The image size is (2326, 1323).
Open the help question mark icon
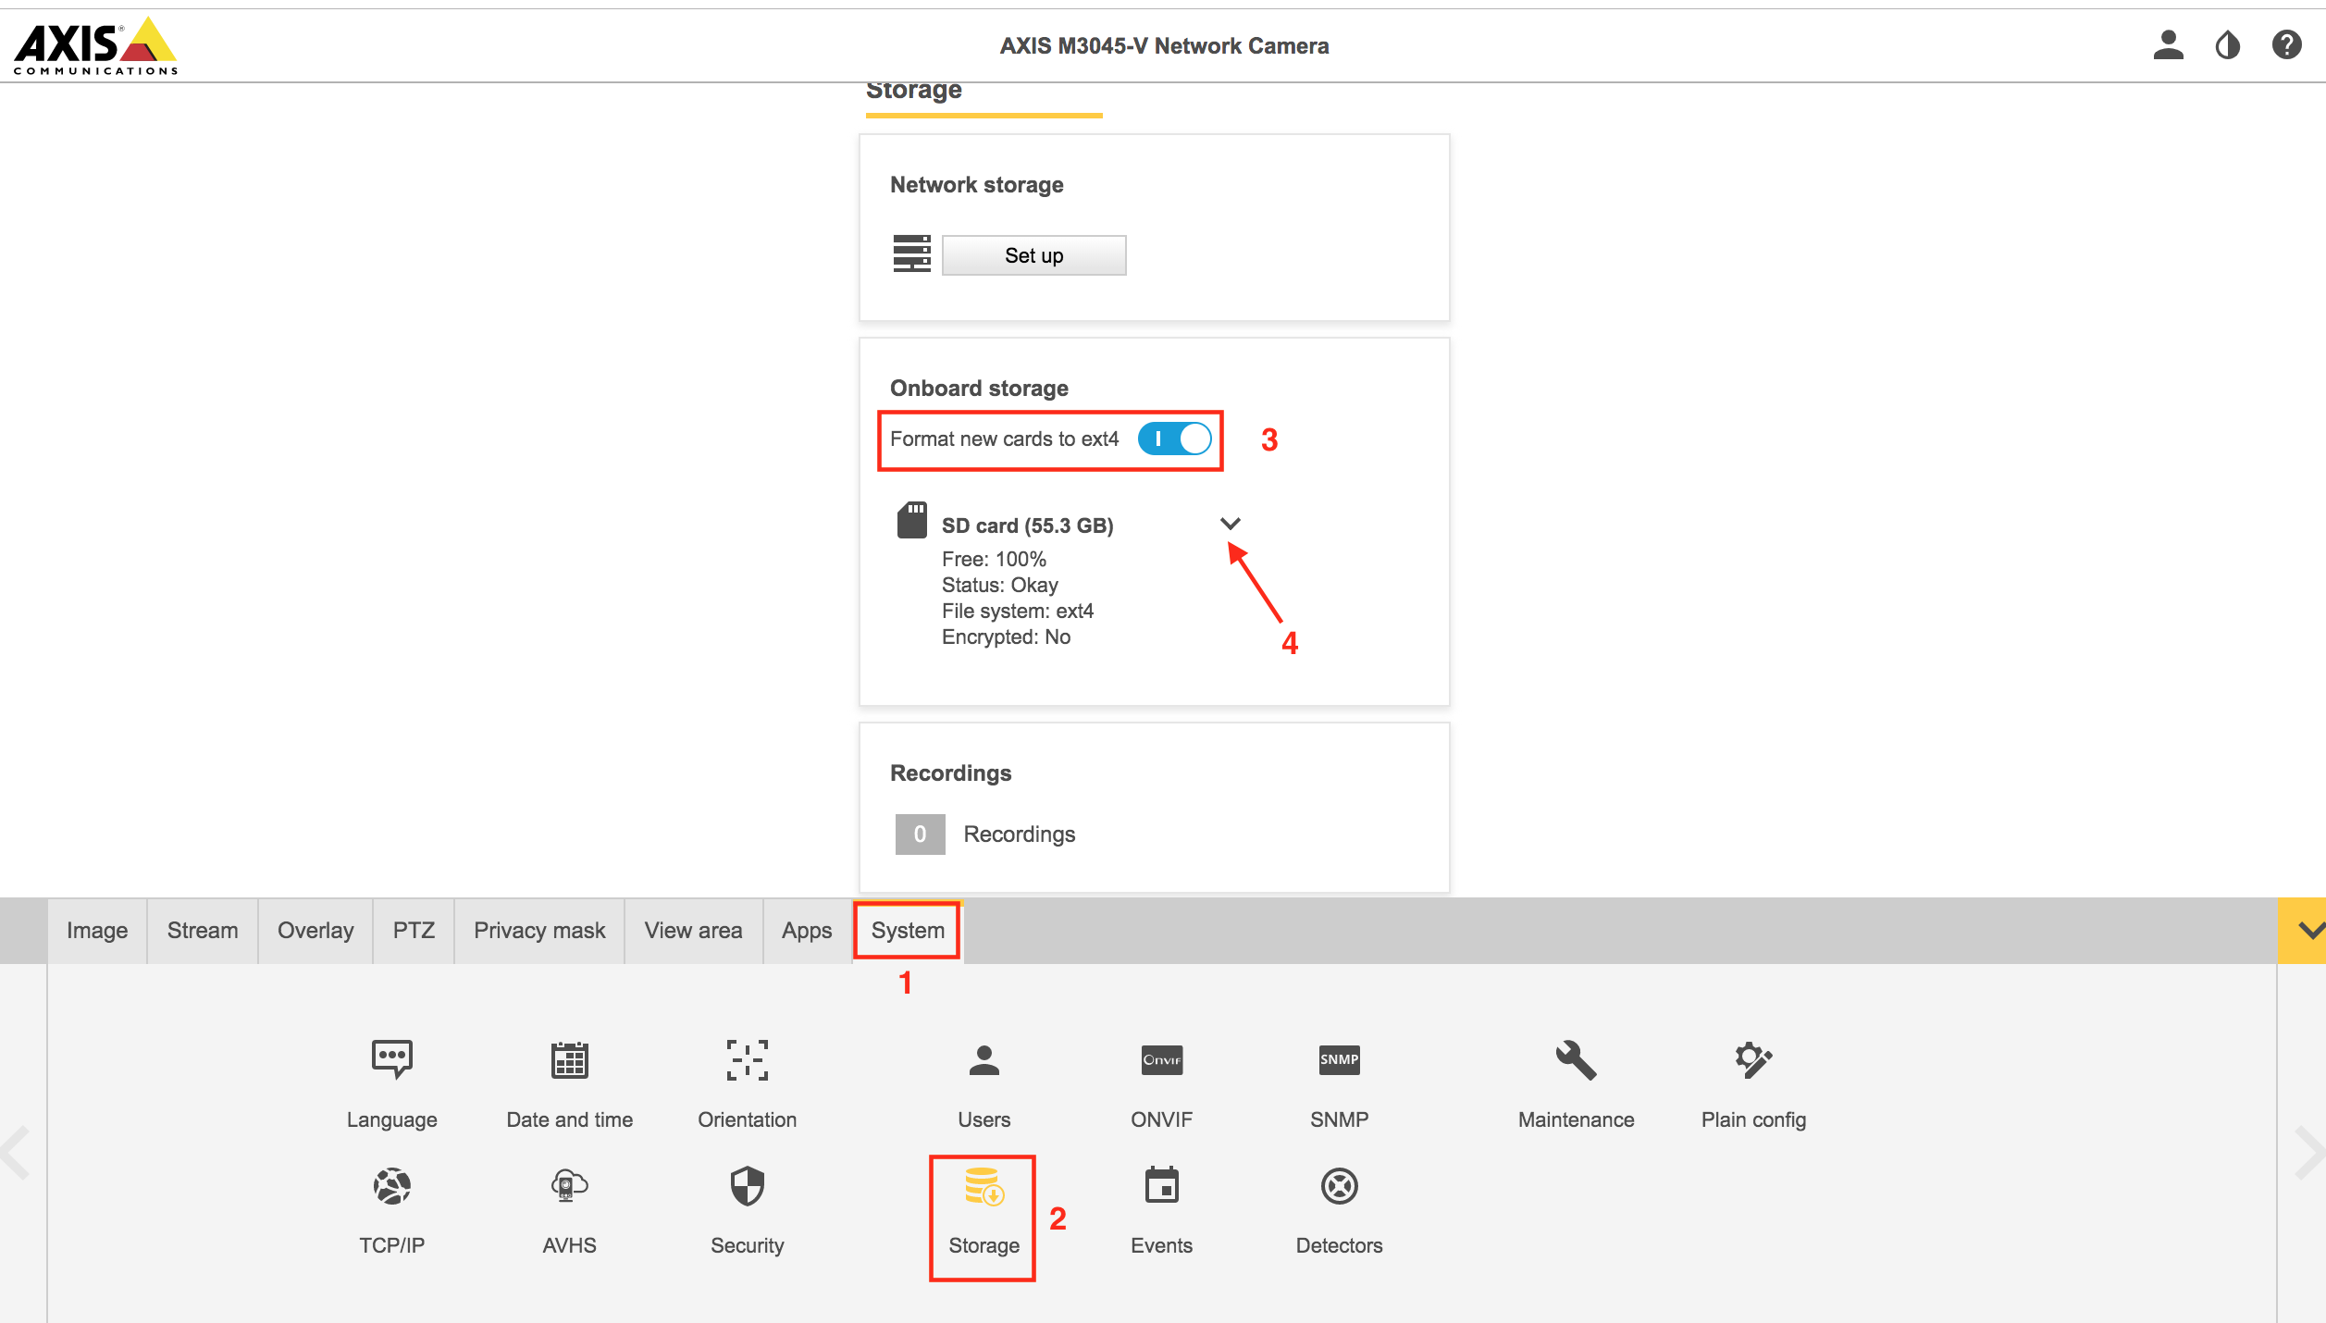pyautogui.click(x=2287, y=44)
